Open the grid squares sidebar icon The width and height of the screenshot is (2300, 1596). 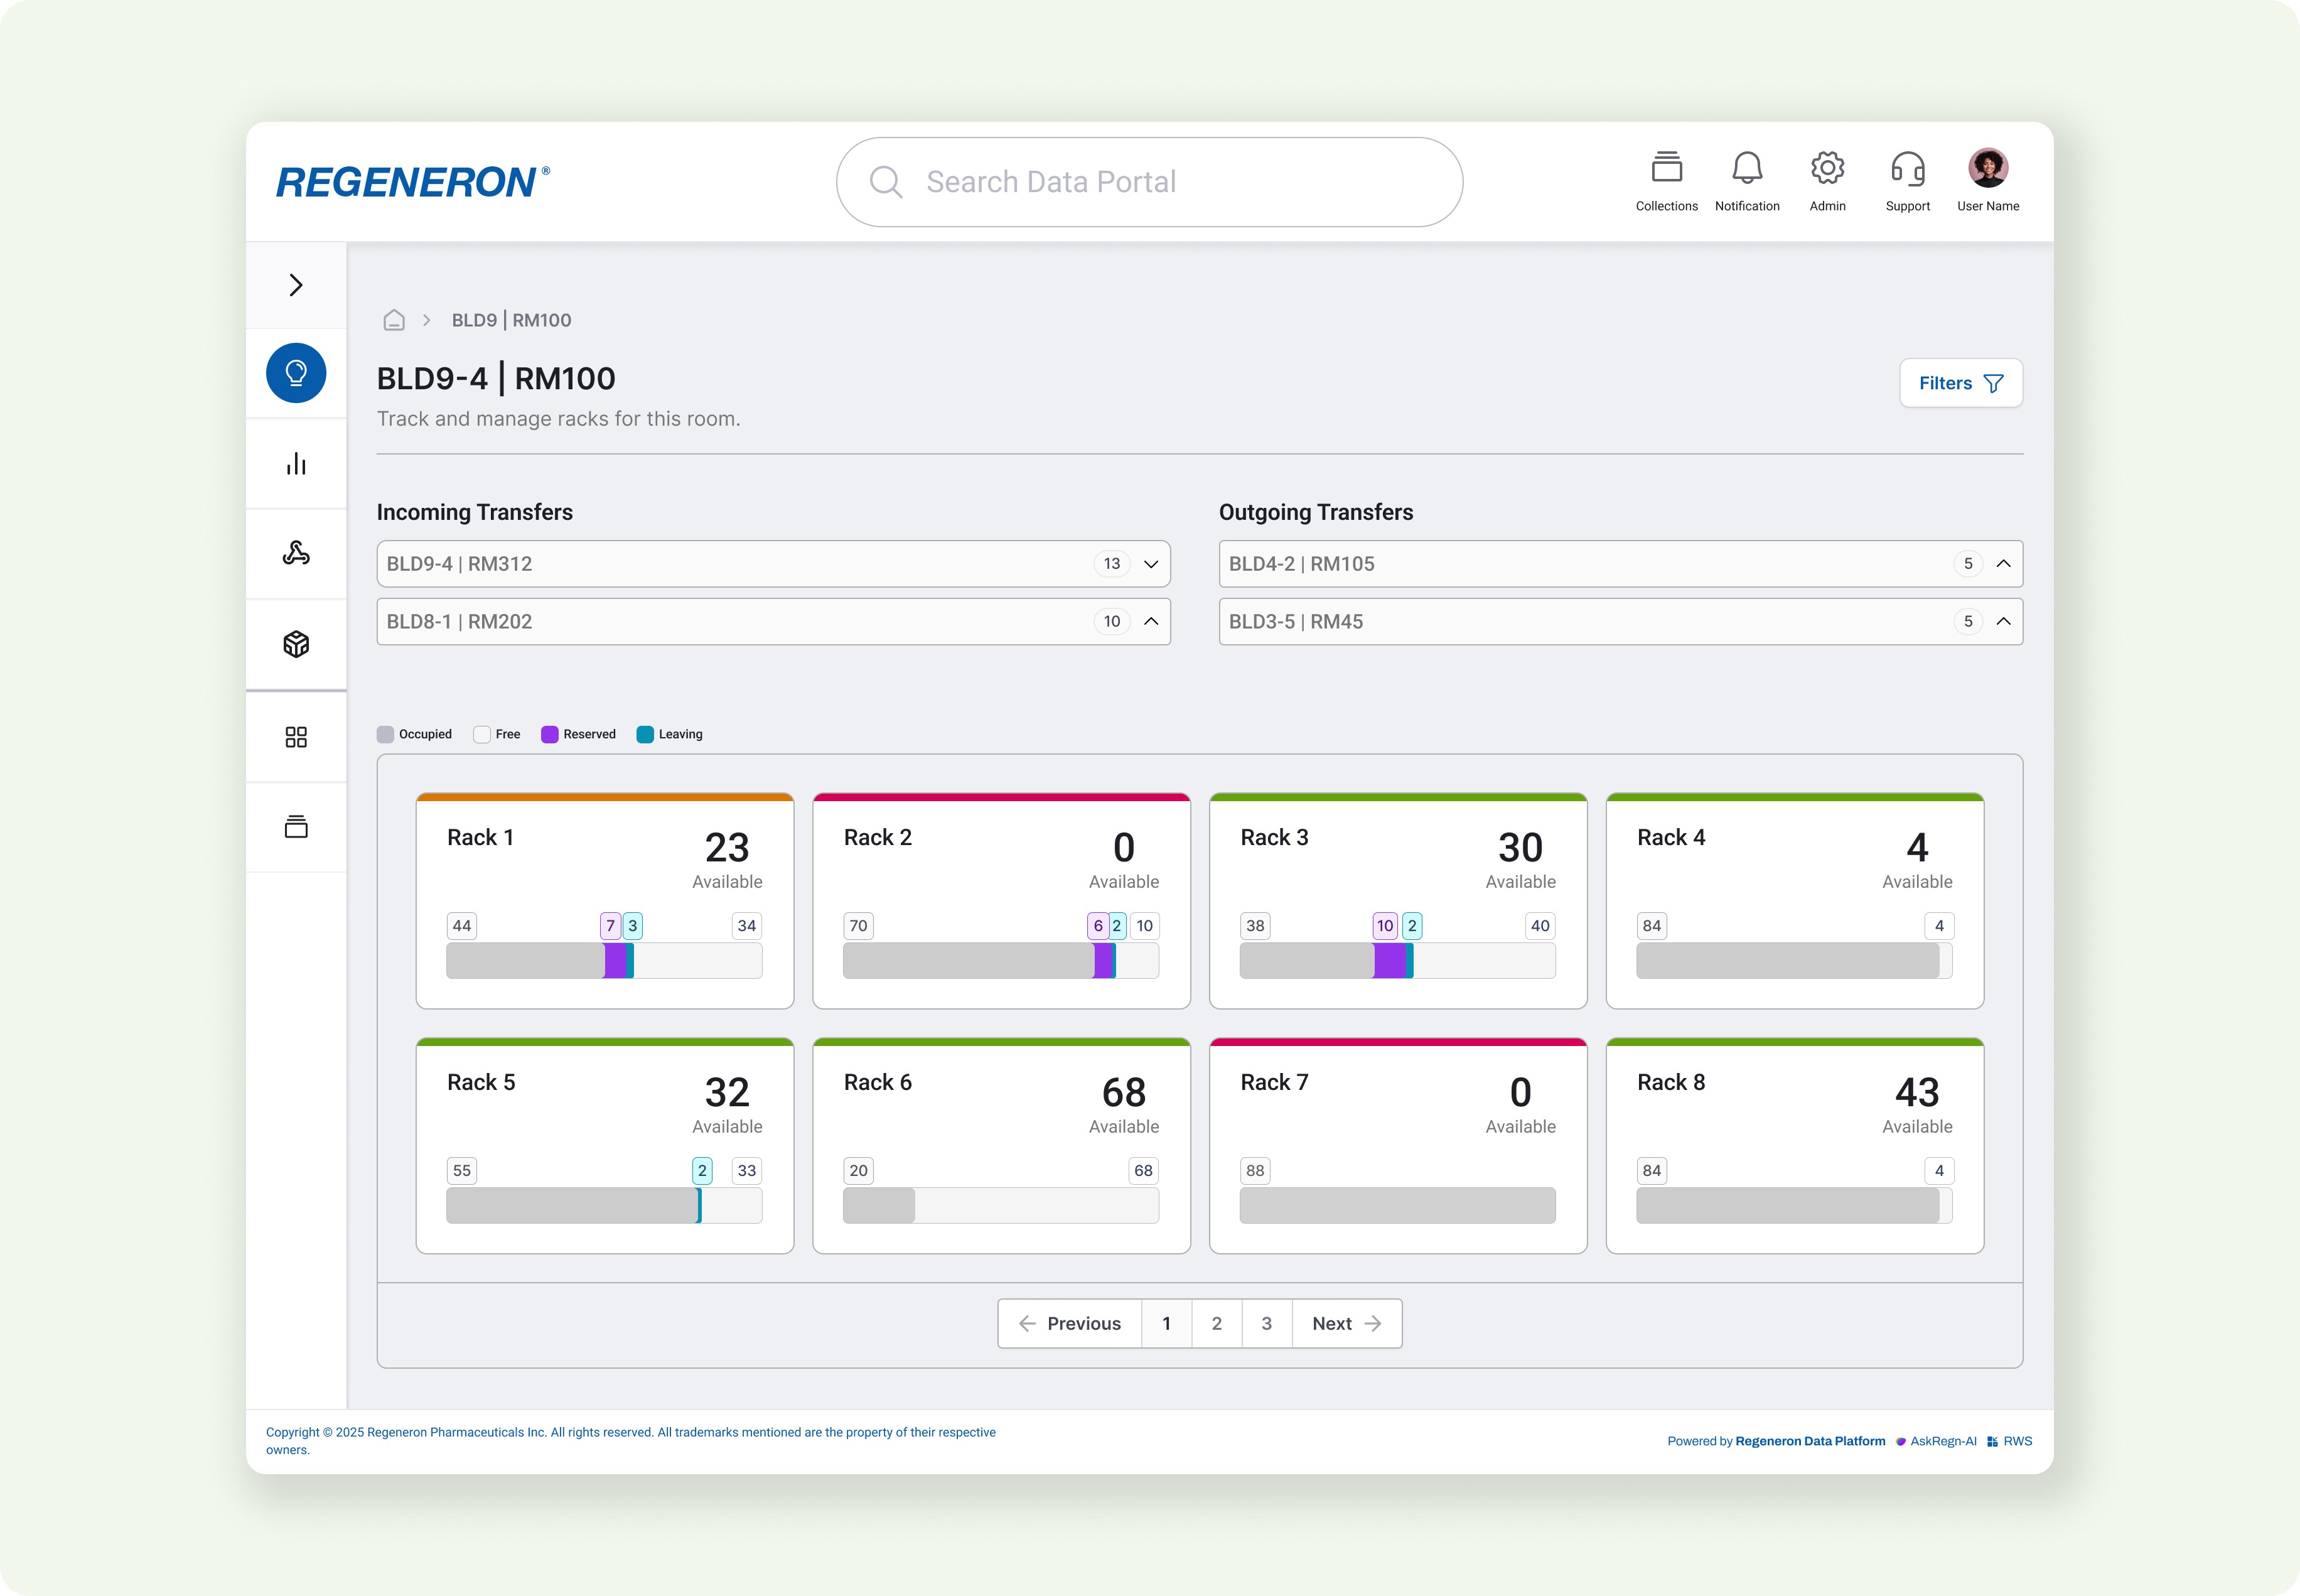[x=296, y=737]
